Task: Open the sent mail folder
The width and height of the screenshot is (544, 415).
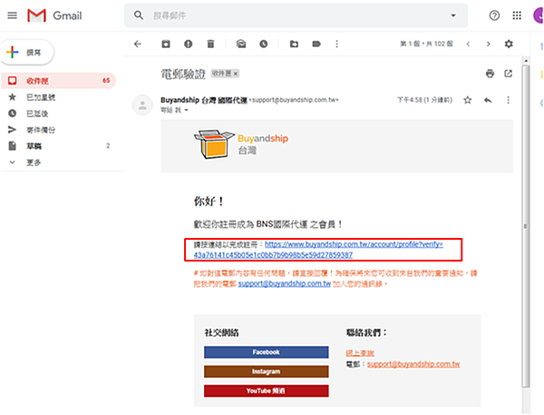Action: point(41,130)
